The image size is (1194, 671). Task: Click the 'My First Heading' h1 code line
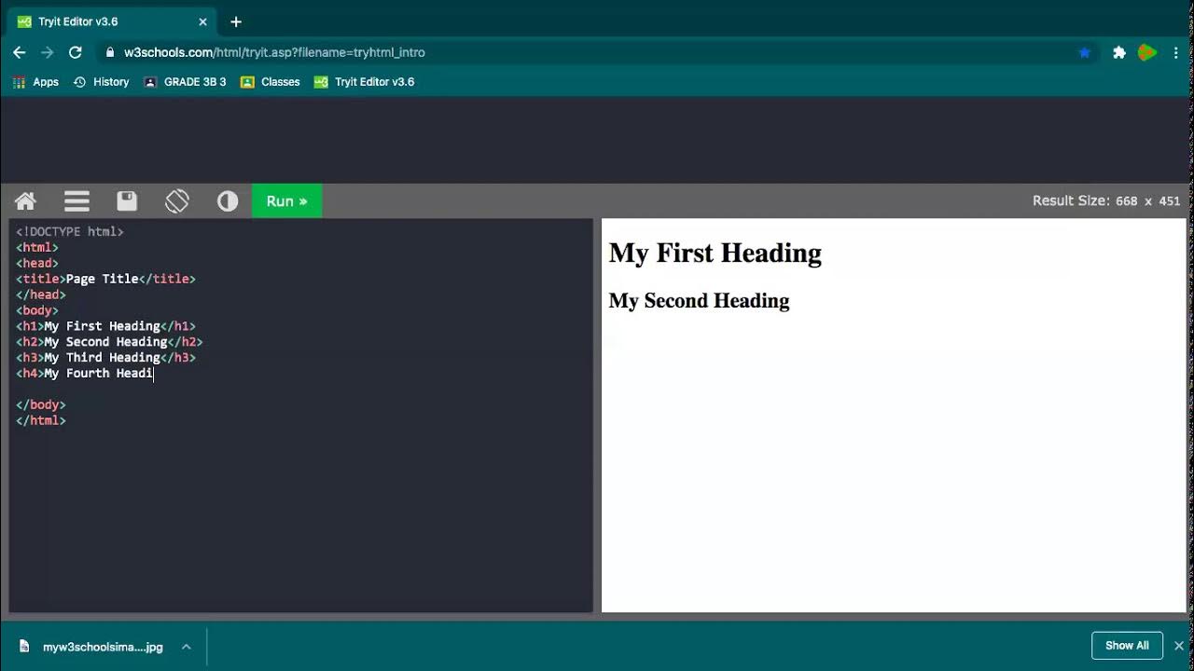[105, 326]
